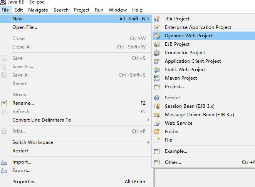Click the new File icon
This screenshot has width=255, height=187.
point(157,140)
